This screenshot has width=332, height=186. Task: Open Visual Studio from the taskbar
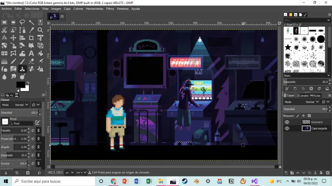255,181
